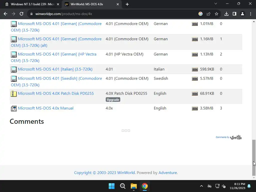Click the muted volume tray icon
The height and width of the screenshot is (192, 256).
point(224,186)
